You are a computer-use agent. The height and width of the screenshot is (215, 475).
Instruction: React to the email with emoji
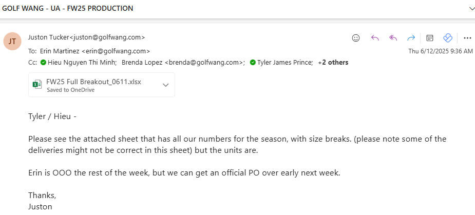click(x=355, y=37)
